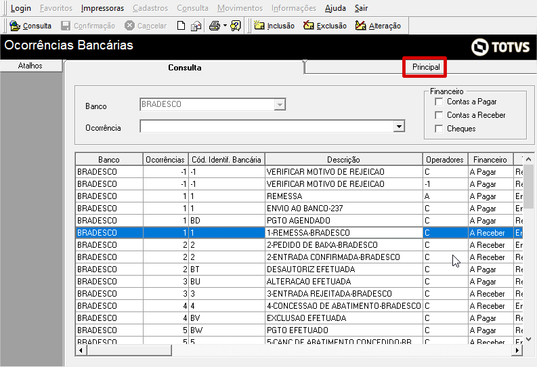
Task: Click the Sair menu item
Action: pos(361,8)
